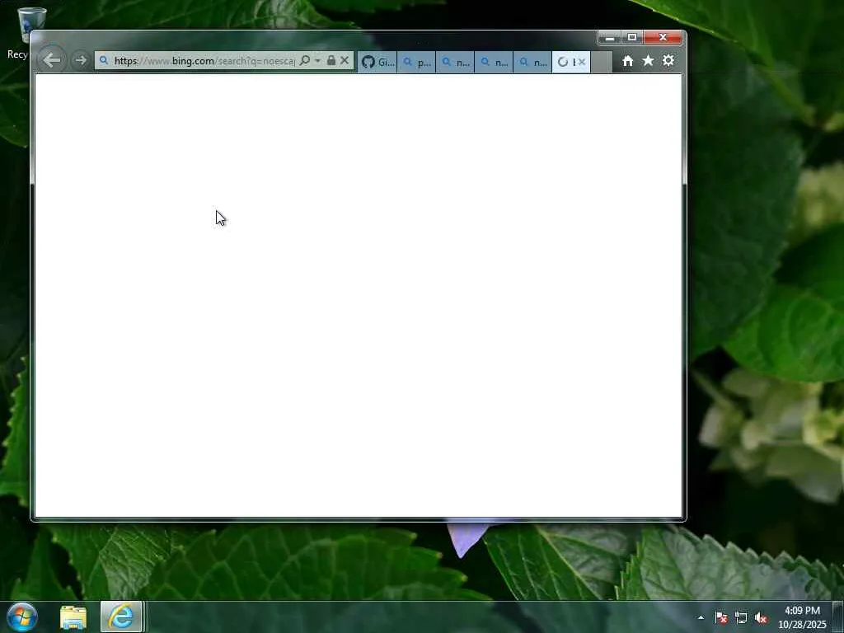Open Favorites with the star icon
The width and height of the screenshot is (844, 633).
pos(648,61)
